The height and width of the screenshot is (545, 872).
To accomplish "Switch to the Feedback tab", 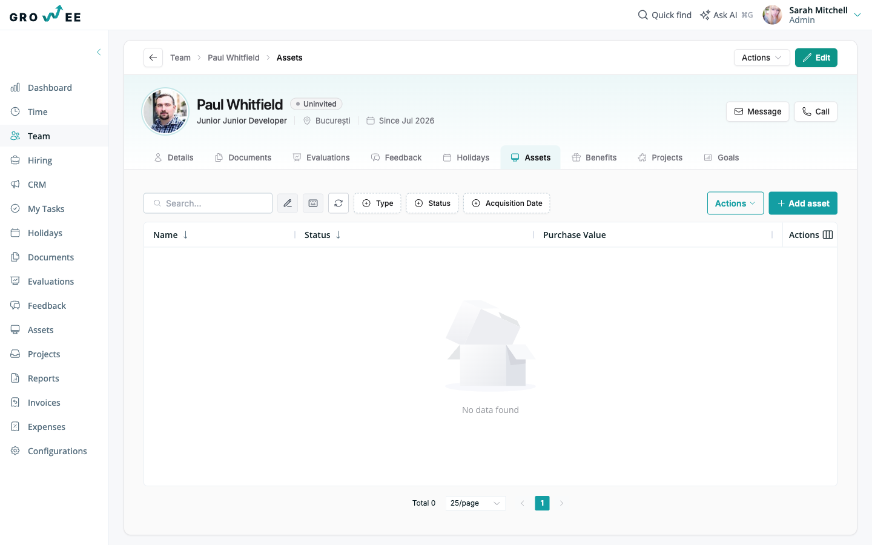I will click(x=396, y=157).
